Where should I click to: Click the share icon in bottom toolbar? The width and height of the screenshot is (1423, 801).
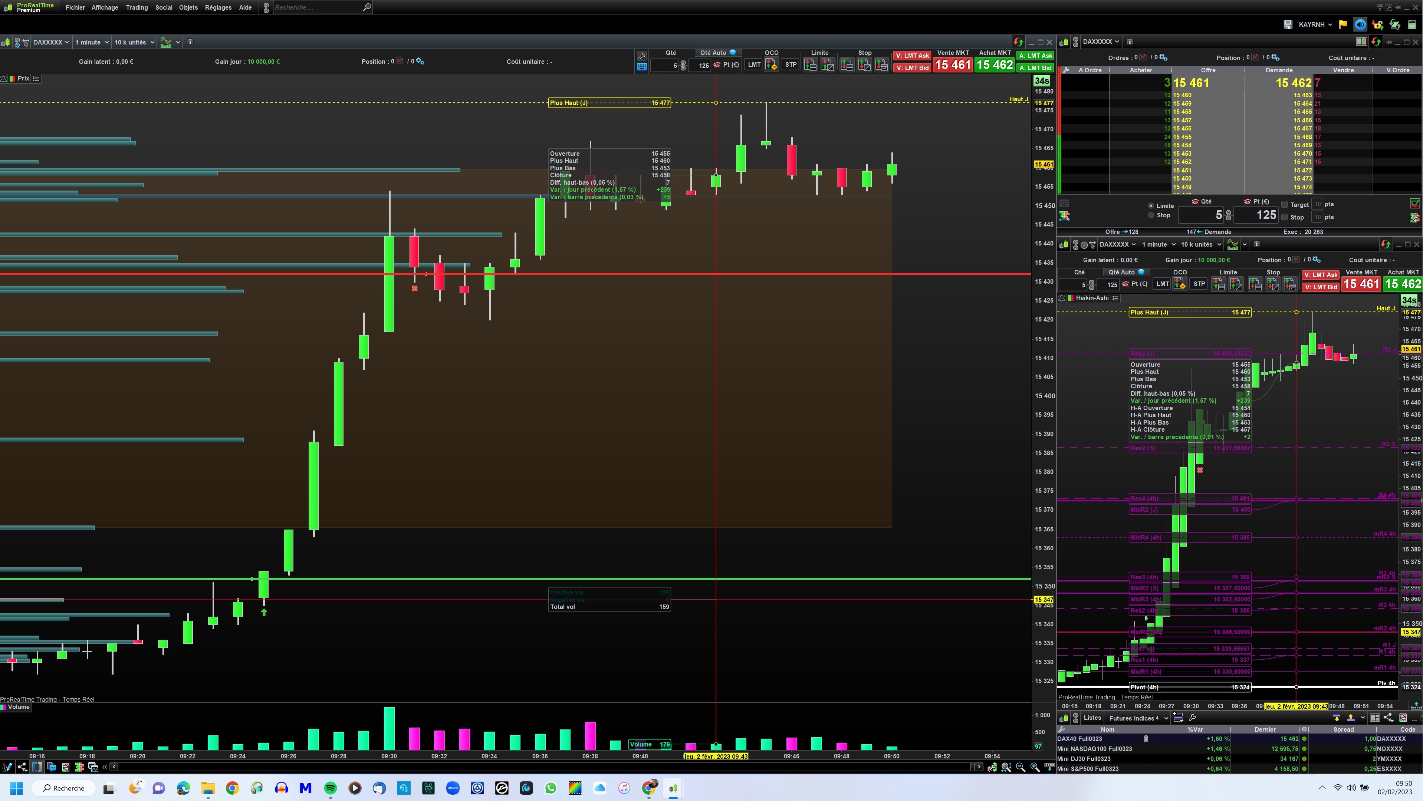(22, 767)
